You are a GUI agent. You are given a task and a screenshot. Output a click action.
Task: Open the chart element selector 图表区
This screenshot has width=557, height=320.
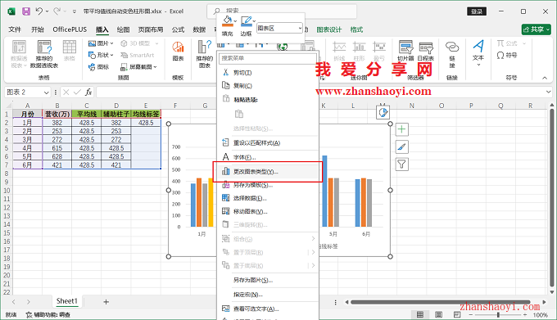coord(279,28)
